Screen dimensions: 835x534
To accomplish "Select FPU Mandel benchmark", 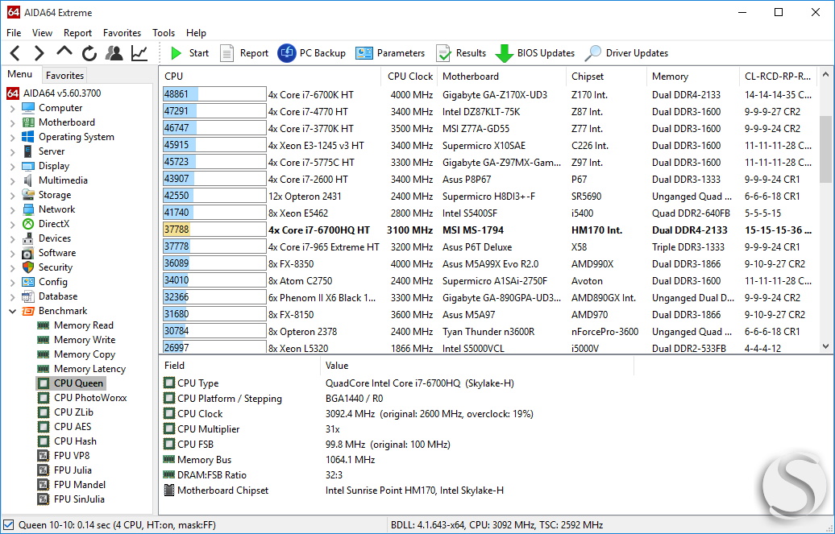I will point(79,485).
